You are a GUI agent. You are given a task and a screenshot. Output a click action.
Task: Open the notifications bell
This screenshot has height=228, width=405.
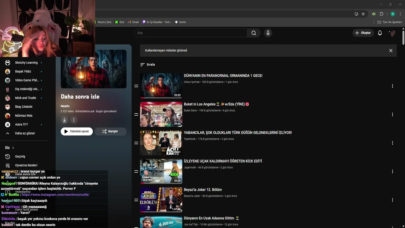click(380, 33)
